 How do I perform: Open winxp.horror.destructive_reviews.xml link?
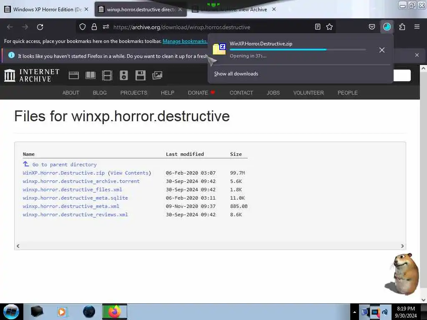click(x=75, y=215)
